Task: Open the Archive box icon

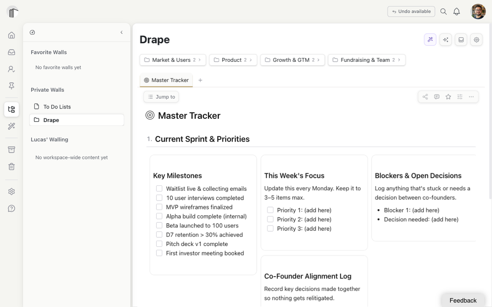Action: [x=11, y=149]
